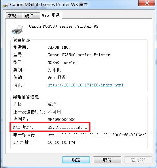The height and width of the screenshot is (168, 157).
Task: Click the IP 地址 value 10.10.10.174
Action: (62, 142)
